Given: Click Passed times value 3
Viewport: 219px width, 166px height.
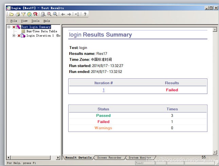Looking at the screenshot, I should coord(172,116).
